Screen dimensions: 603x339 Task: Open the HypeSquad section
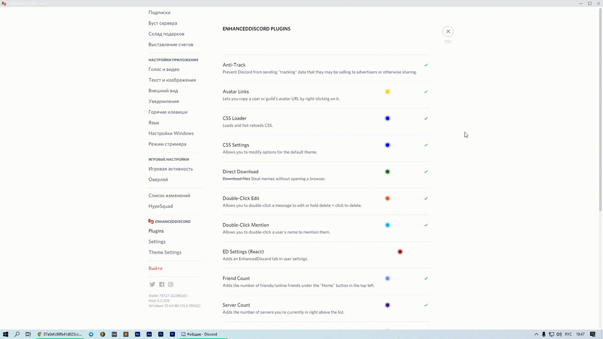[161, 206]
